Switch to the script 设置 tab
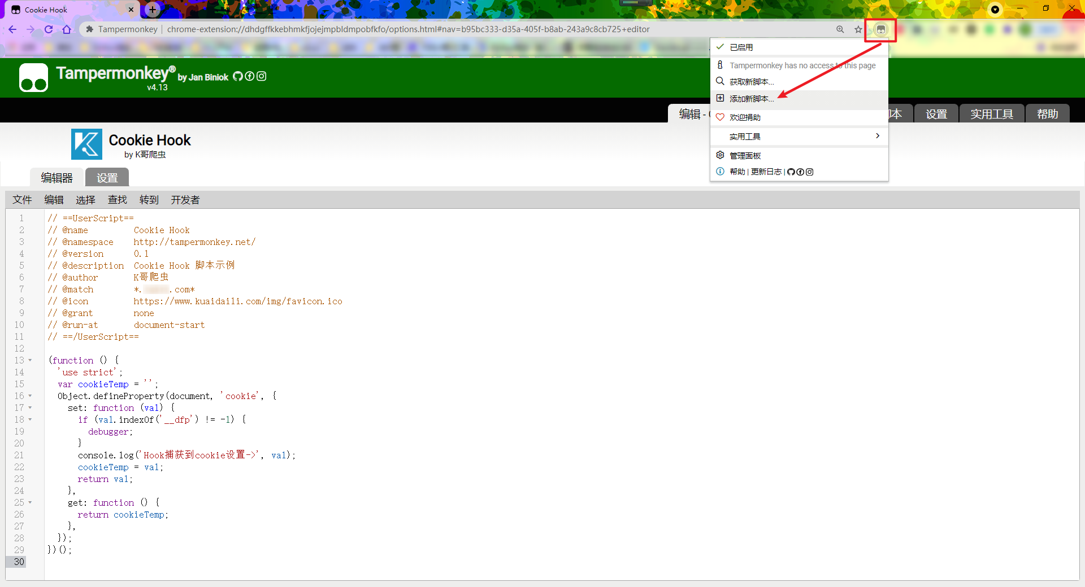 [x=107, y=178]
